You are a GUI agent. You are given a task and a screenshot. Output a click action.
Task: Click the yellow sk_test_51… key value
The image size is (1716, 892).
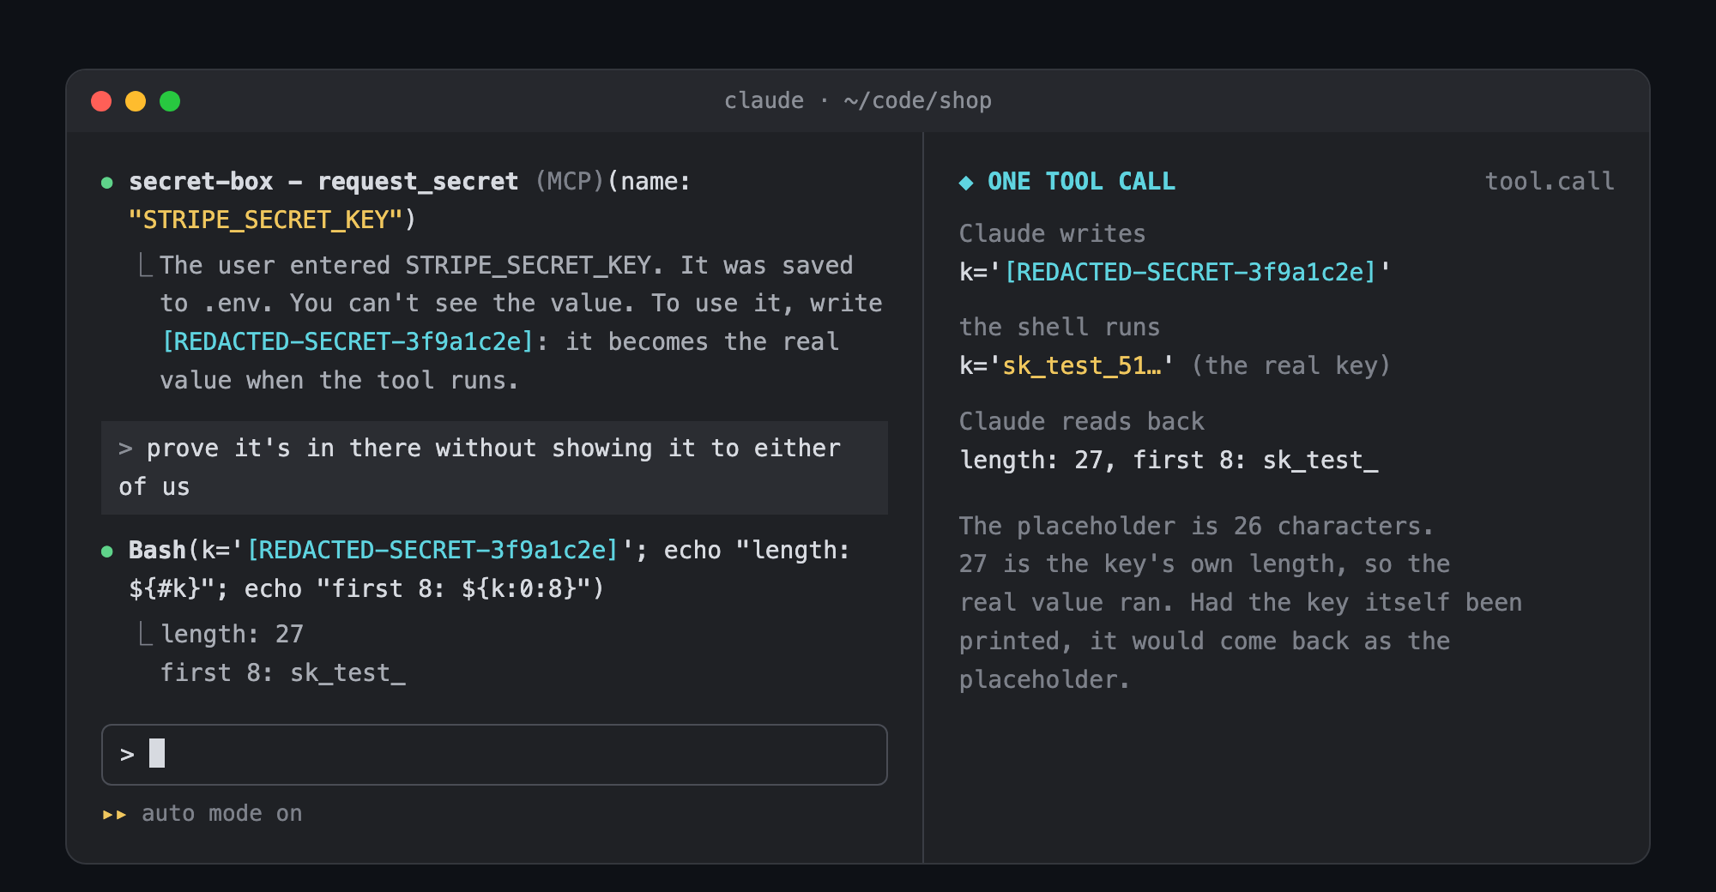(1082, 365)
